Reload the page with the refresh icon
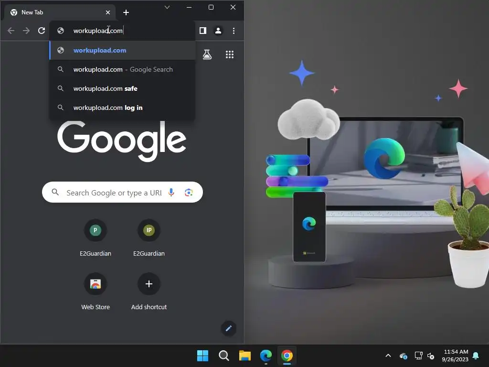Image resolution: width=489 pixels, height=367 pixels. (42, 31)
